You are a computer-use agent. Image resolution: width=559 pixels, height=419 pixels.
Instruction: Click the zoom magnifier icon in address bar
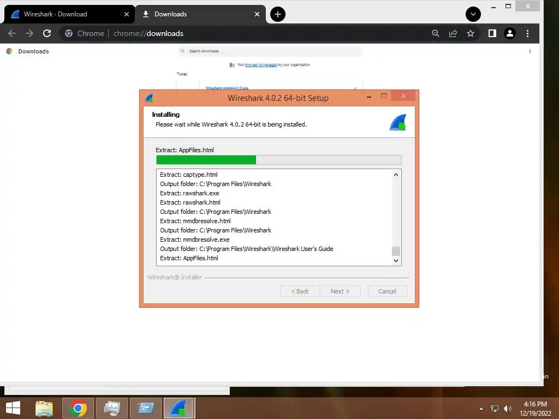pyautogui.click(x=435, y=33)
